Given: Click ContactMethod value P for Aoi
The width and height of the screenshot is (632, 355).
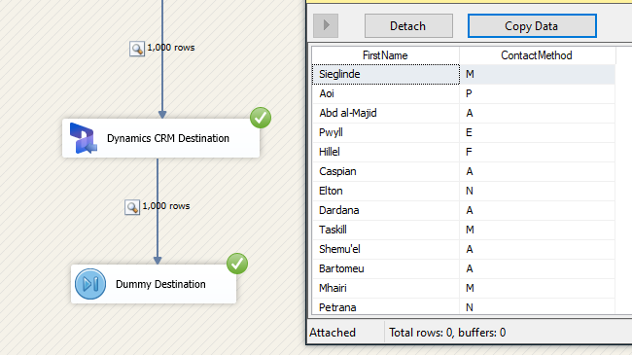Looking at the screenshot, I should (x=538, y=93).
